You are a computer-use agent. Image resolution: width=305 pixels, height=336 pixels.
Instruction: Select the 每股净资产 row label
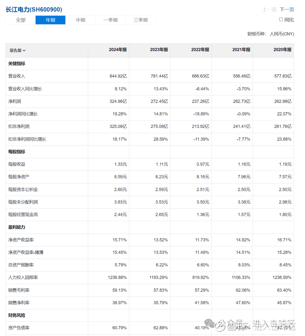19,177
